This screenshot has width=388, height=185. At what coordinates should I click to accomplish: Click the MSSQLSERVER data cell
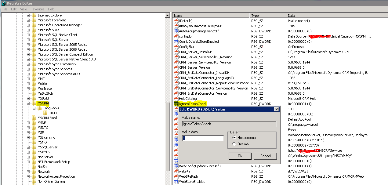(299, 83)
